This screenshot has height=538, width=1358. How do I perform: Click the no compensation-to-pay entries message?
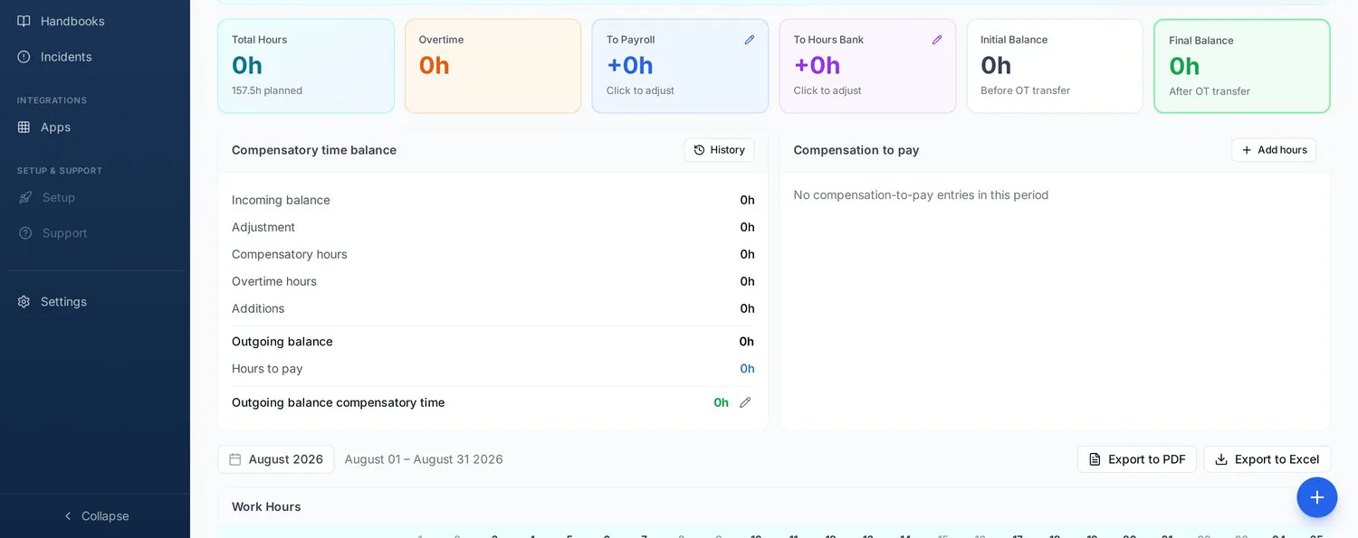(921, 194)
